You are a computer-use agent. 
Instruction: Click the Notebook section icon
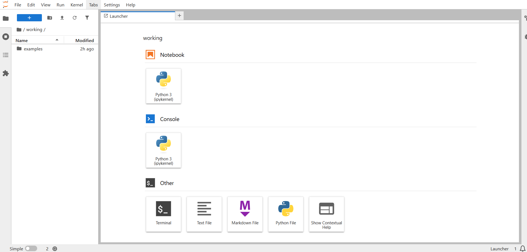tap(150, 55)
